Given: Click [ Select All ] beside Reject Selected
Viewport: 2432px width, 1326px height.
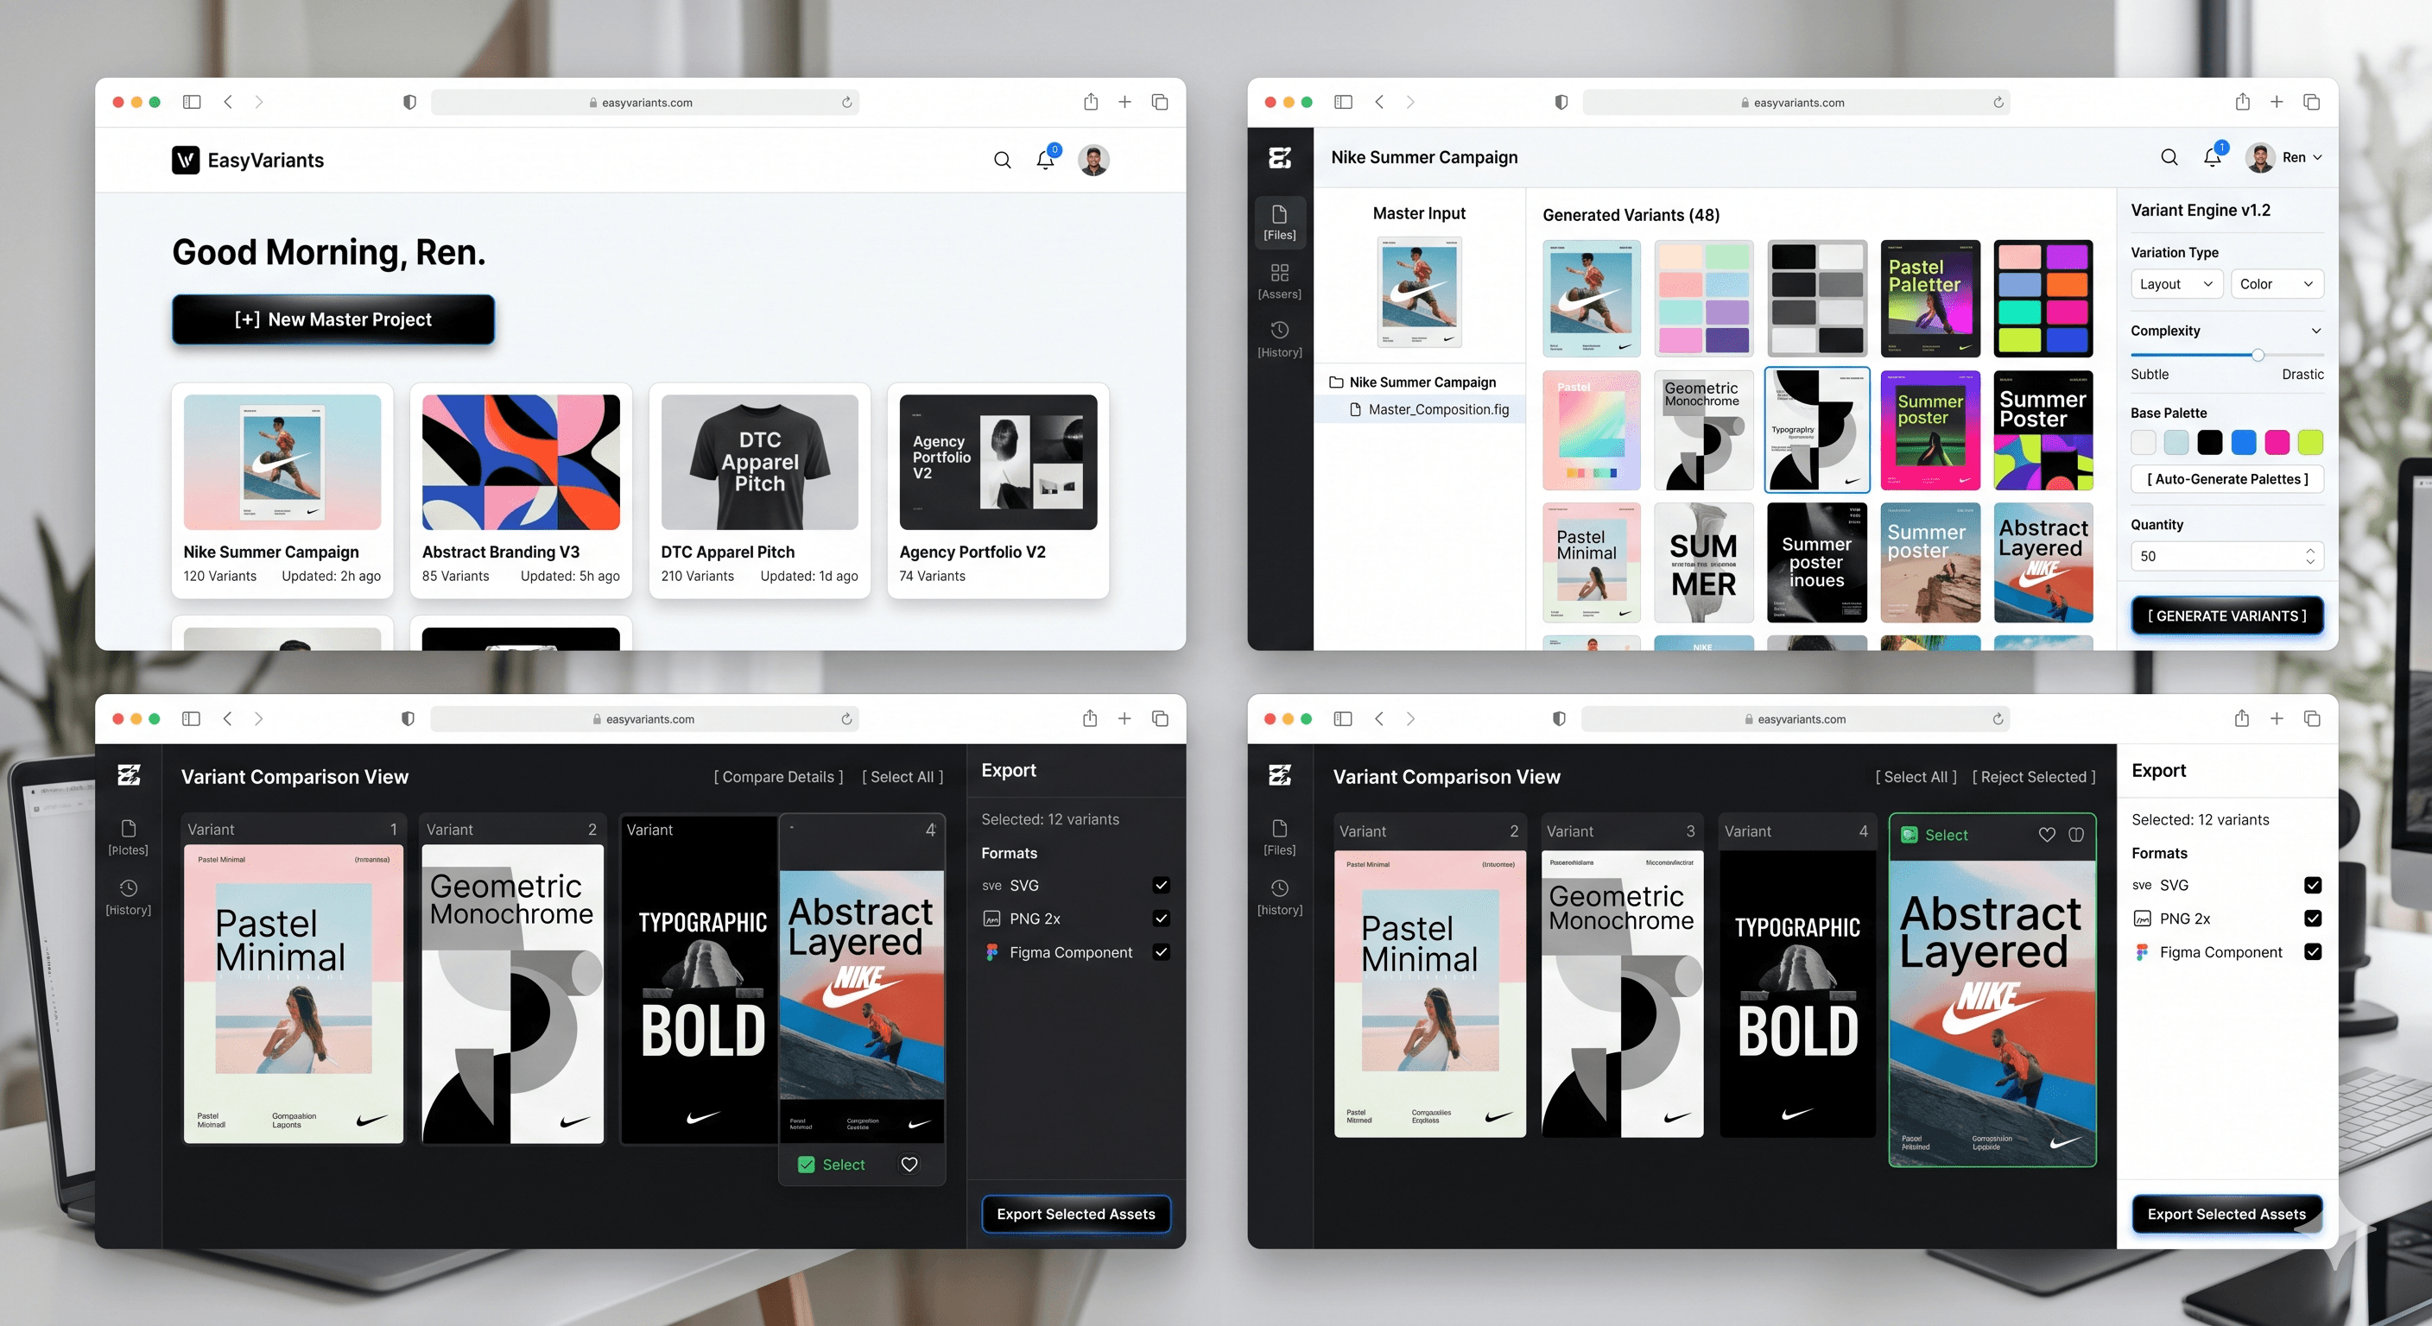Looking at the screenshot, I should [x=1916, y=777].
